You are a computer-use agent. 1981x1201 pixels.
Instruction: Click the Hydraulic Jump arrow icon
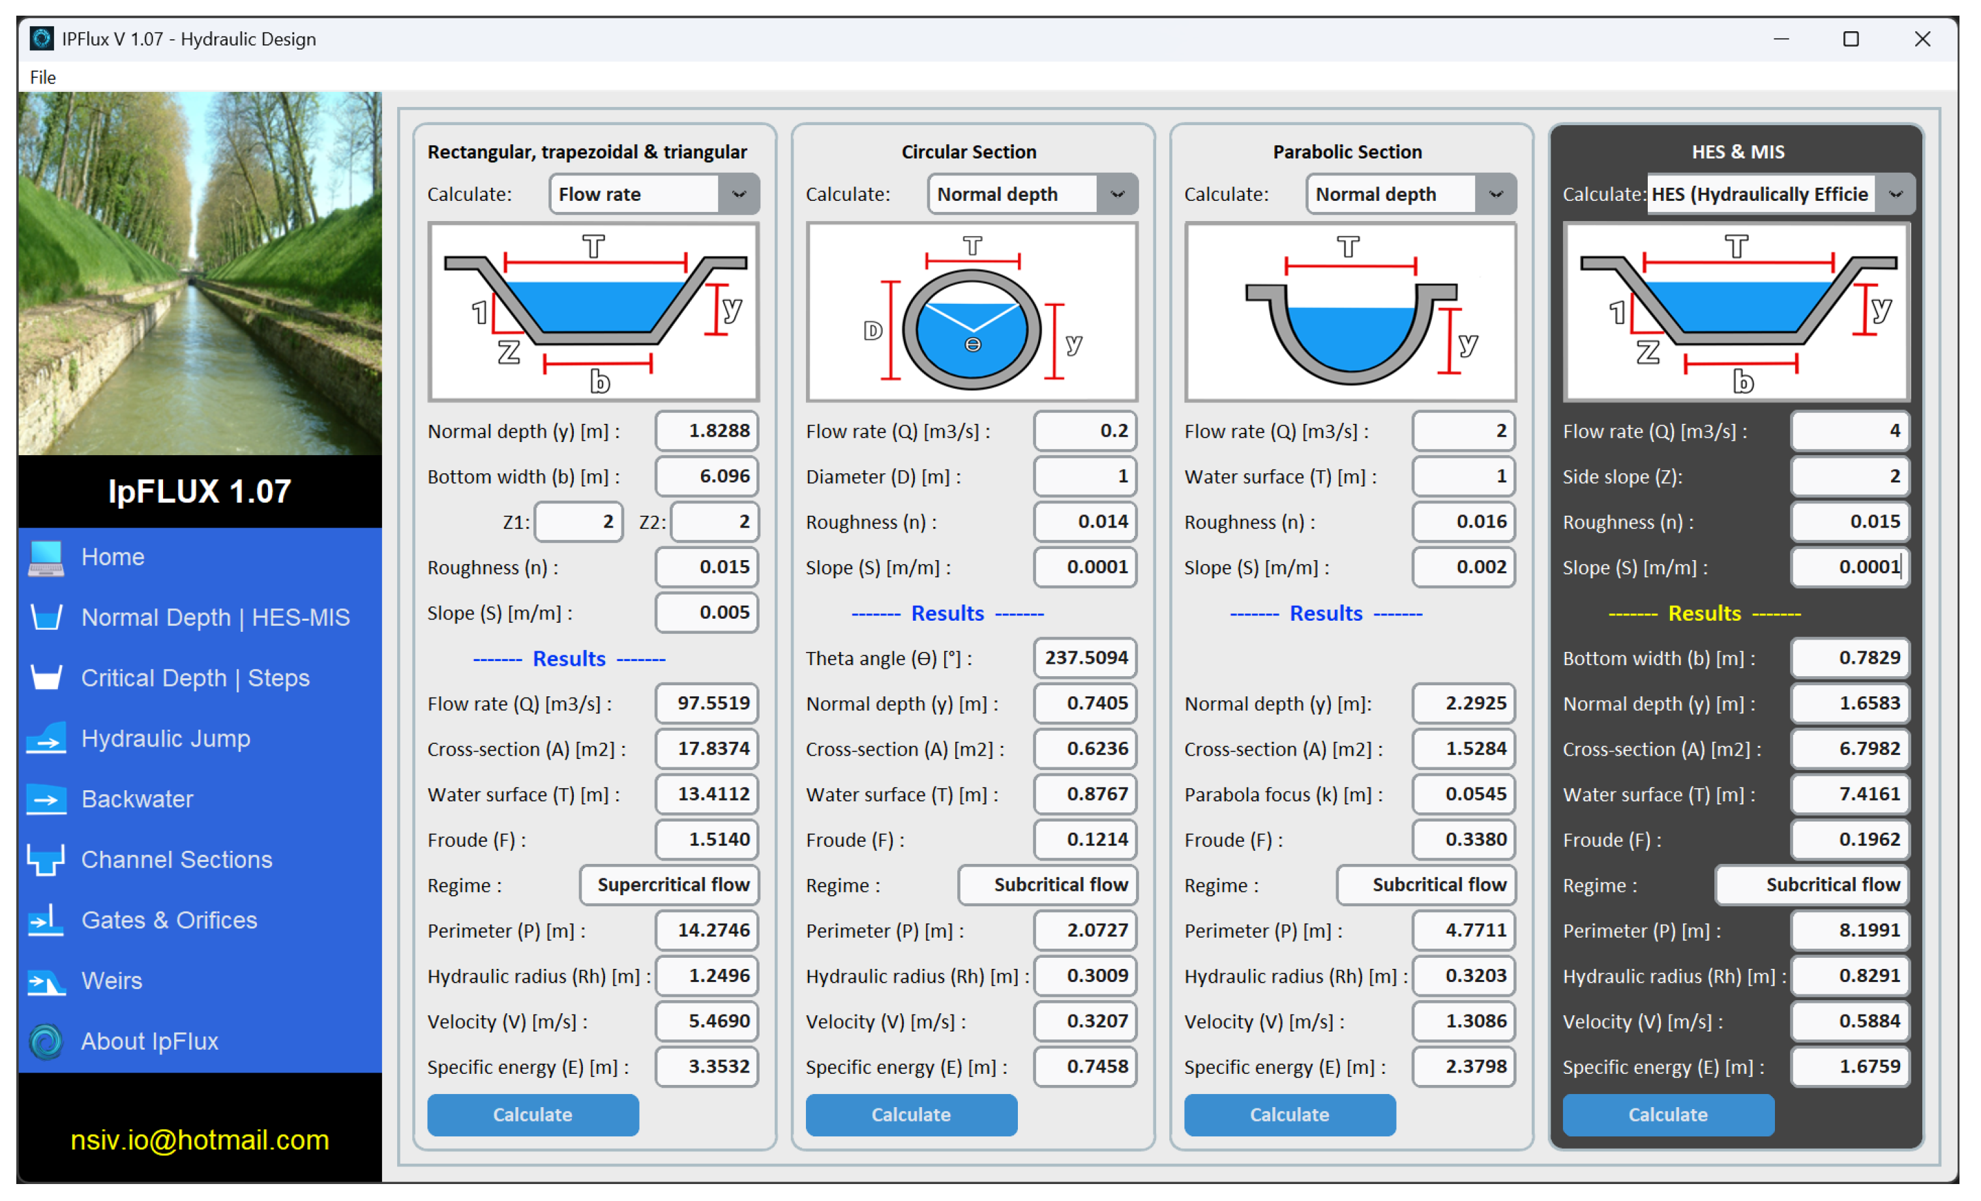point(46,739)
